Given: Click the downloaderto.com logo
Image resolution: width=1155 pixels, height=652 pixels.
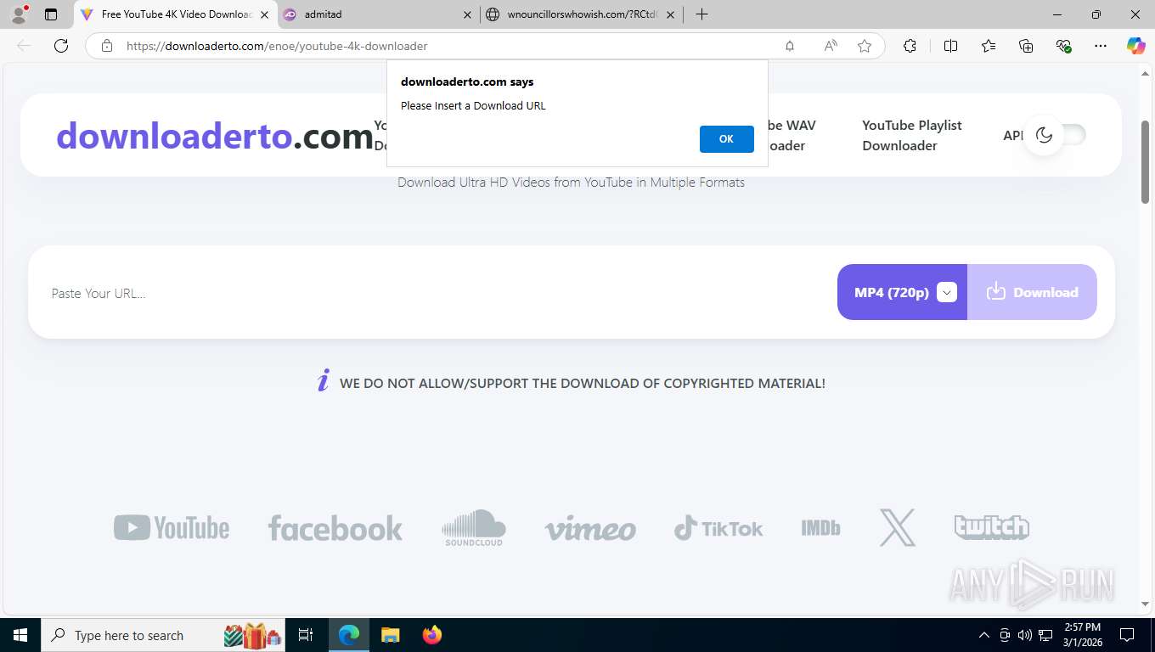Looking at the screenshot, I should tap(215, 135).
